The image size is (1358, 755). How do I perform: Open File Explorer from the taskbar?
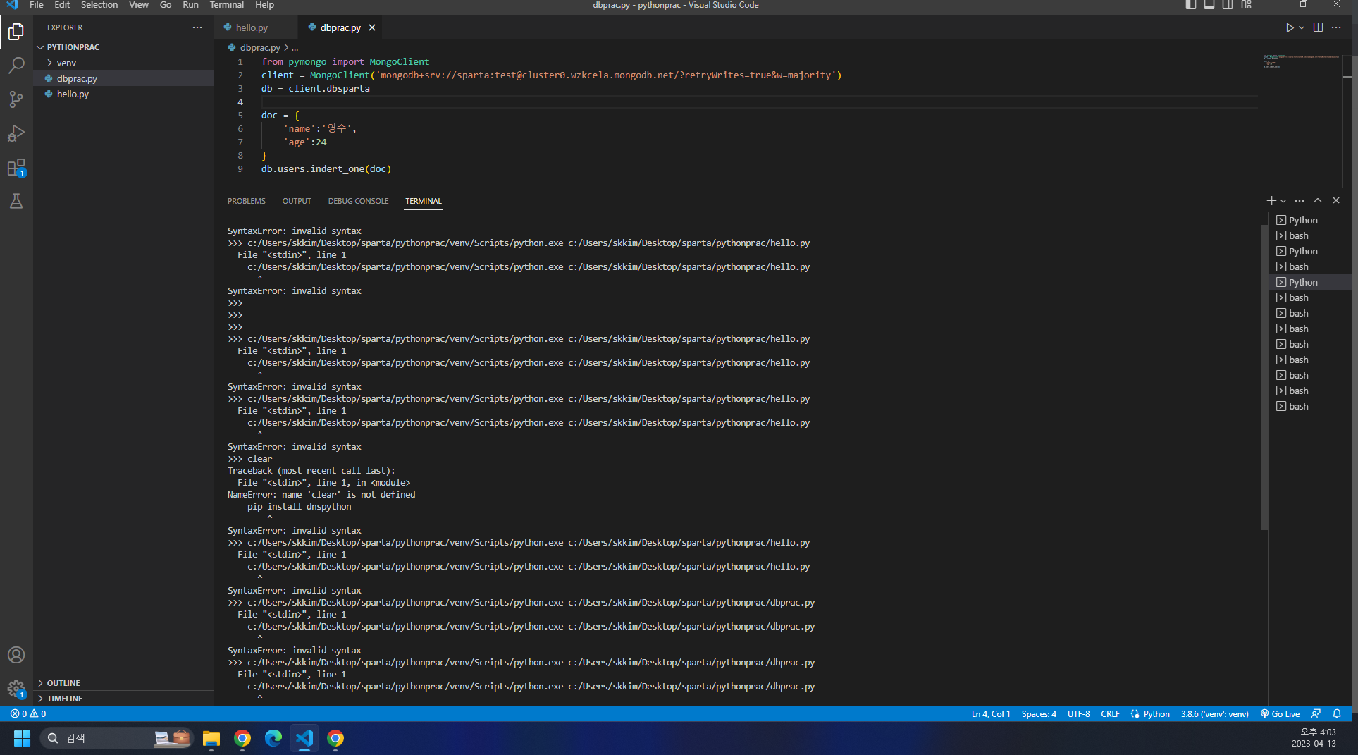[x=211, y=738]
